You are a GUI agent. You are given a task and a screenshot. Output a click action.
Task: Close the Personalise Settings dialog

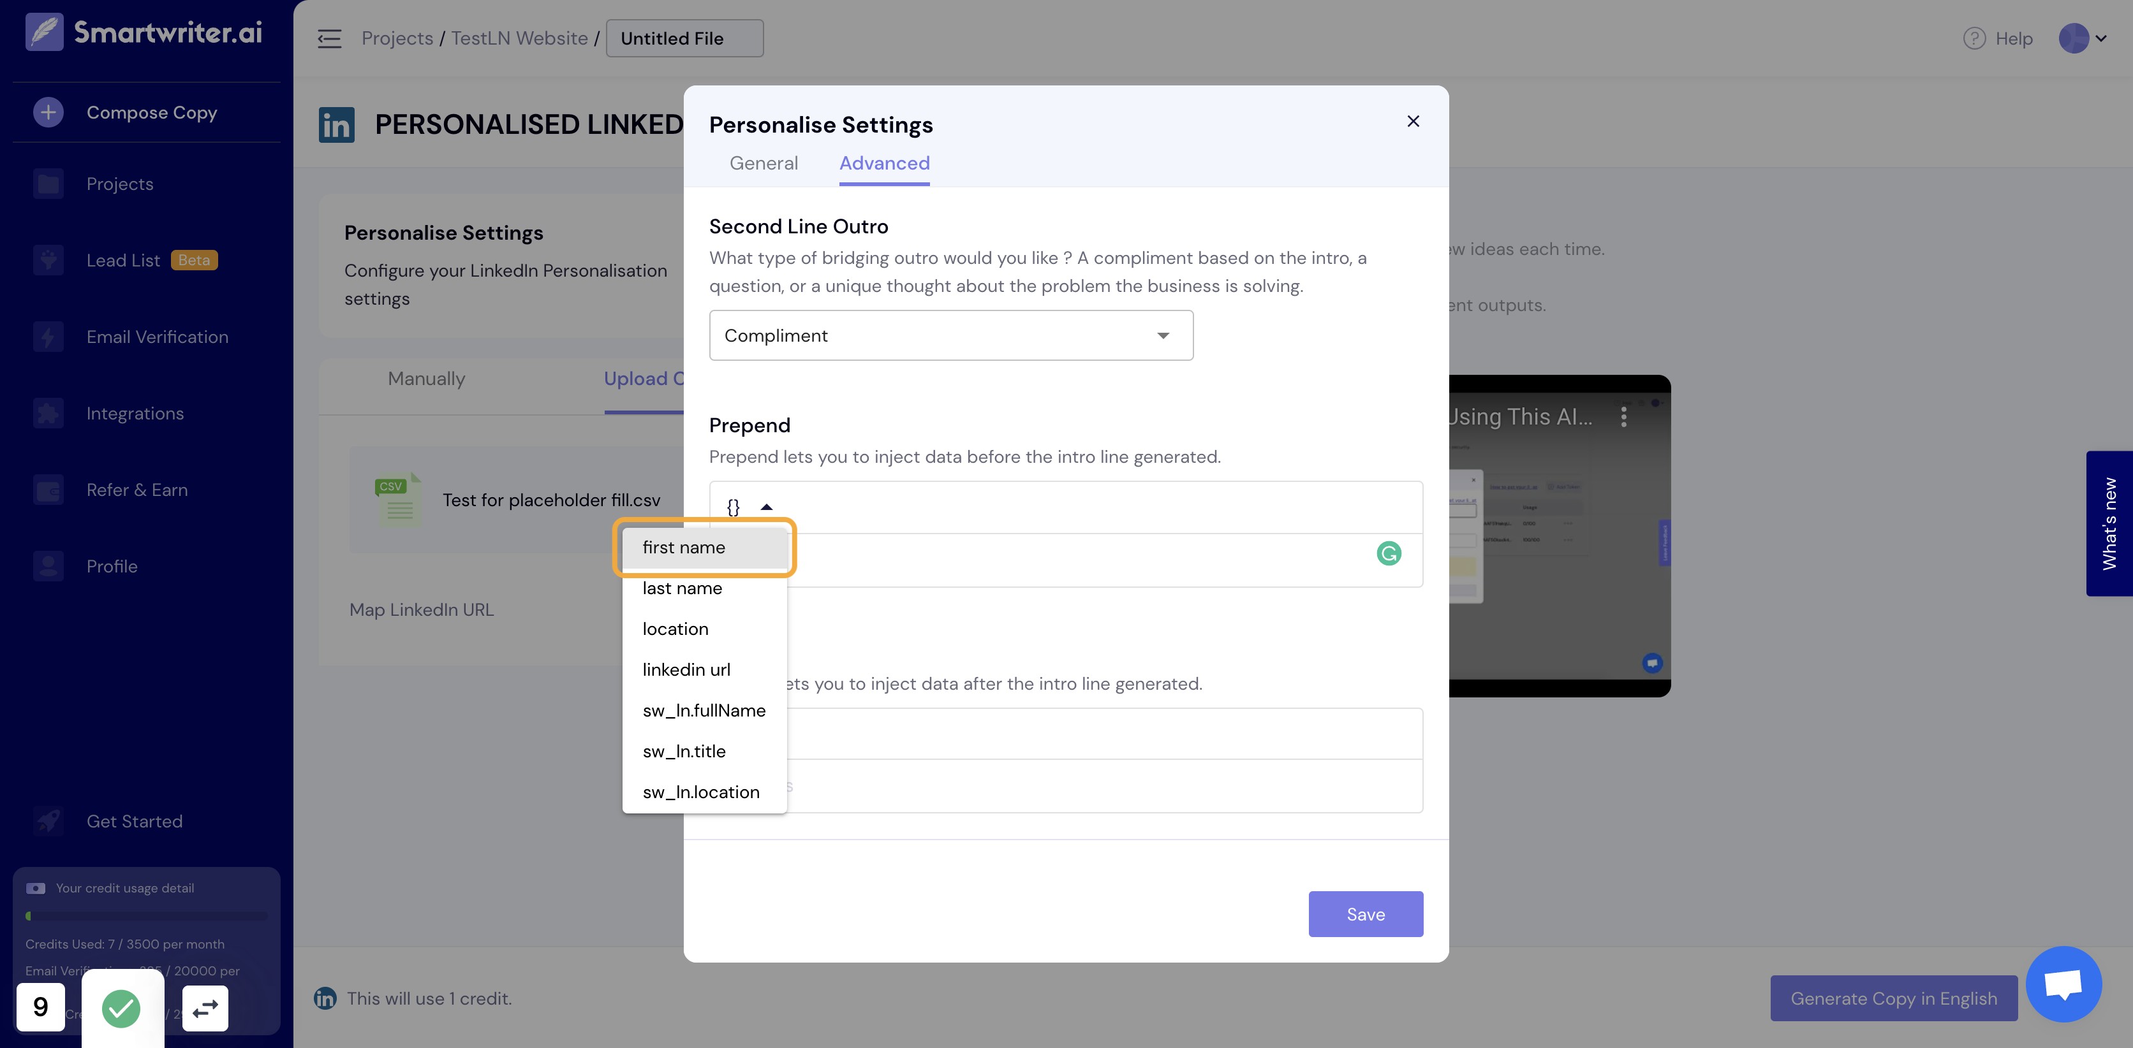1413,121
